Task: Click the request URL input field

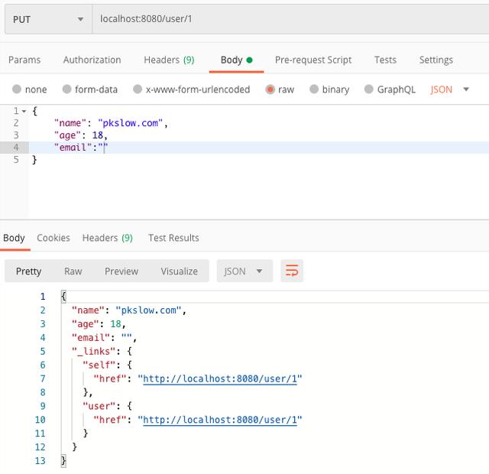Action: [x=290, y=18]
